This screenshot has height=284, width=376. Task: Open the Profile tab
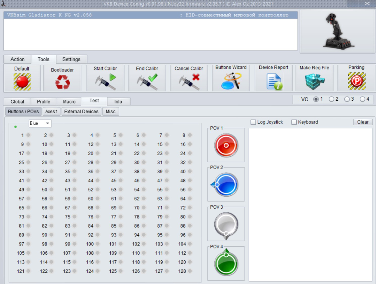[x=44, y=102]
